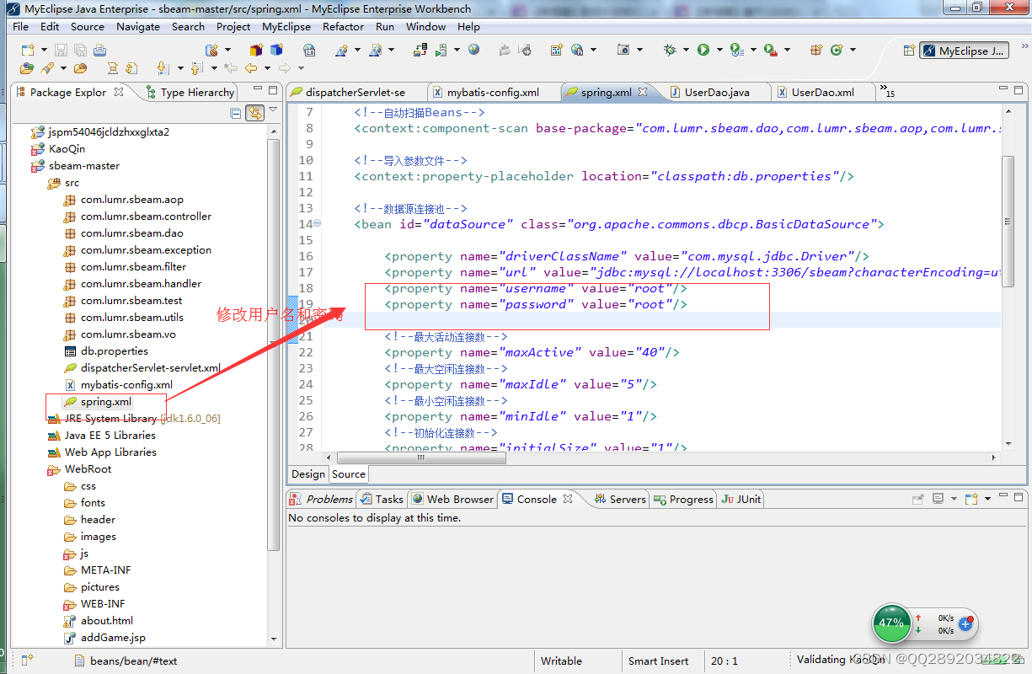The height and width of the screenshot is (674, 1032).
Task: Click the New file toolbar icon
Action: point(28,51)
